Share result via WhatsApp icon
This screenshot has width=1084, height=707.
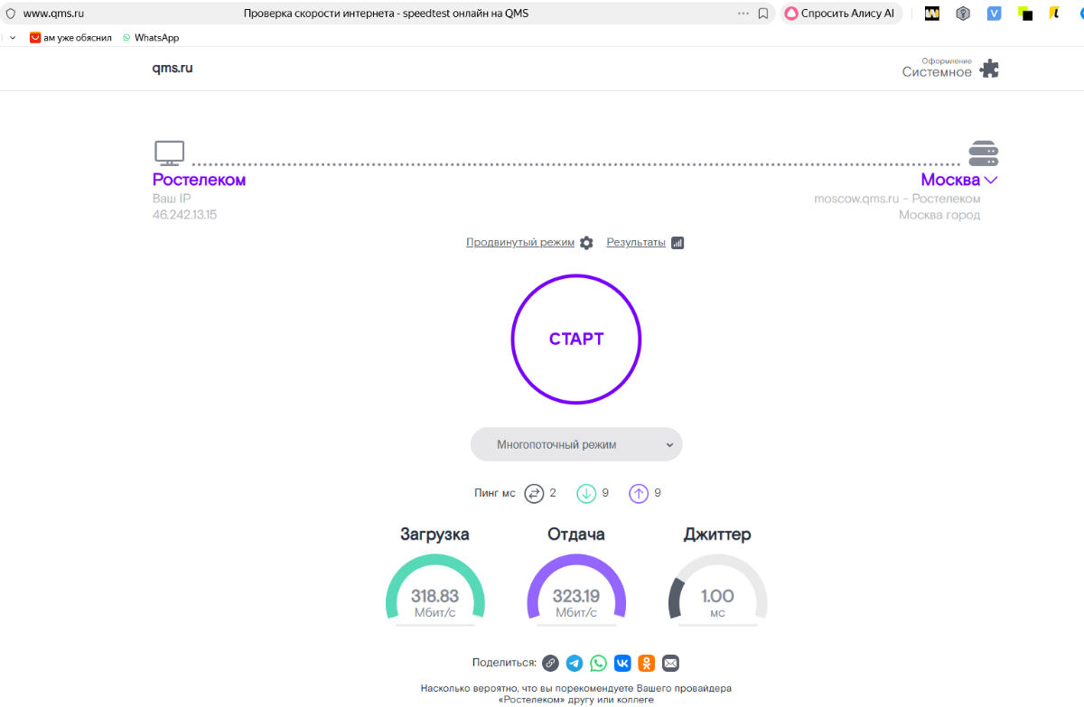click(598, 664)
